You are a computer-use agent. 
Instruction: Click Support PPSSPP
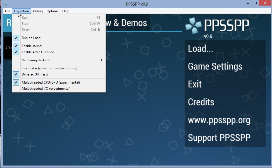(219, 138)
